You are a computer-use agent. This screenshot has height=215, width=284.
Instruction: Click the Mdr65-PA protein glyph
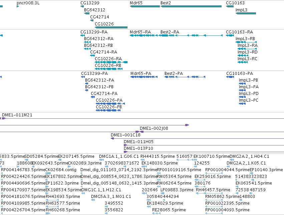[x=144, y=77]
